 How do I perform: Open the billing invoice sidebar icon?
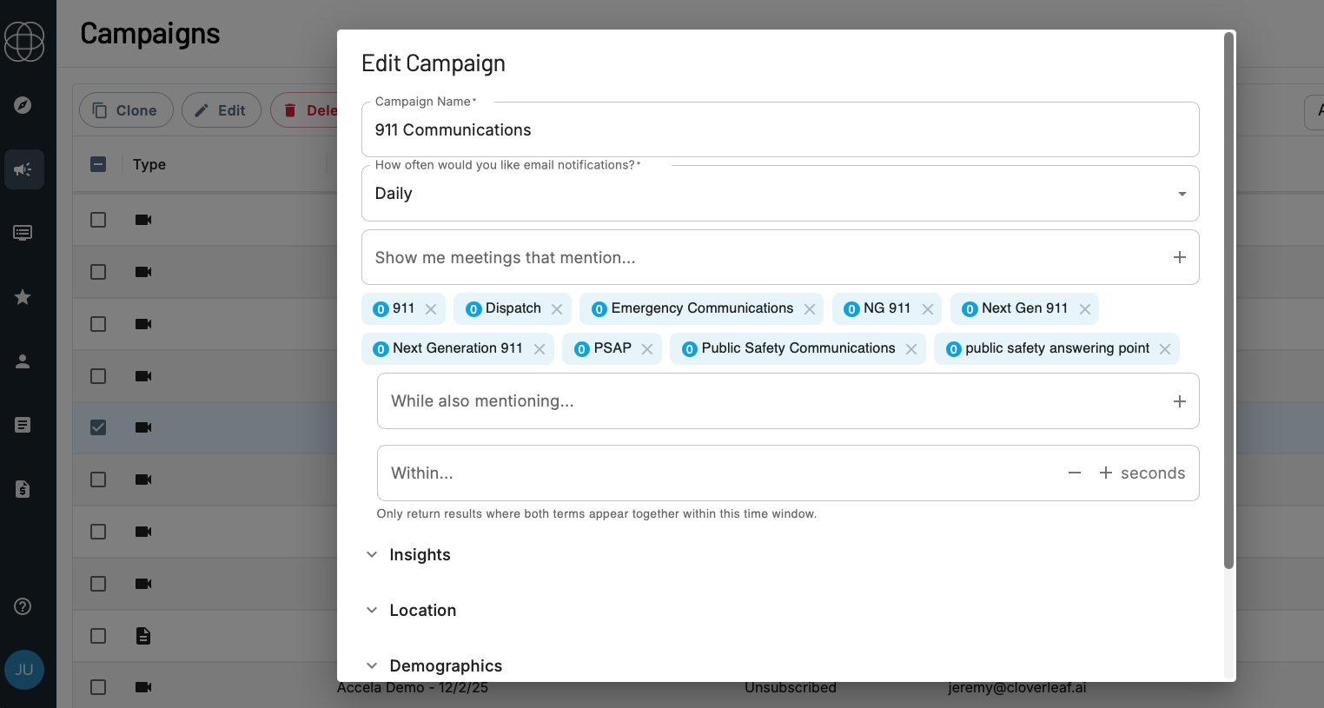(23, 489)
